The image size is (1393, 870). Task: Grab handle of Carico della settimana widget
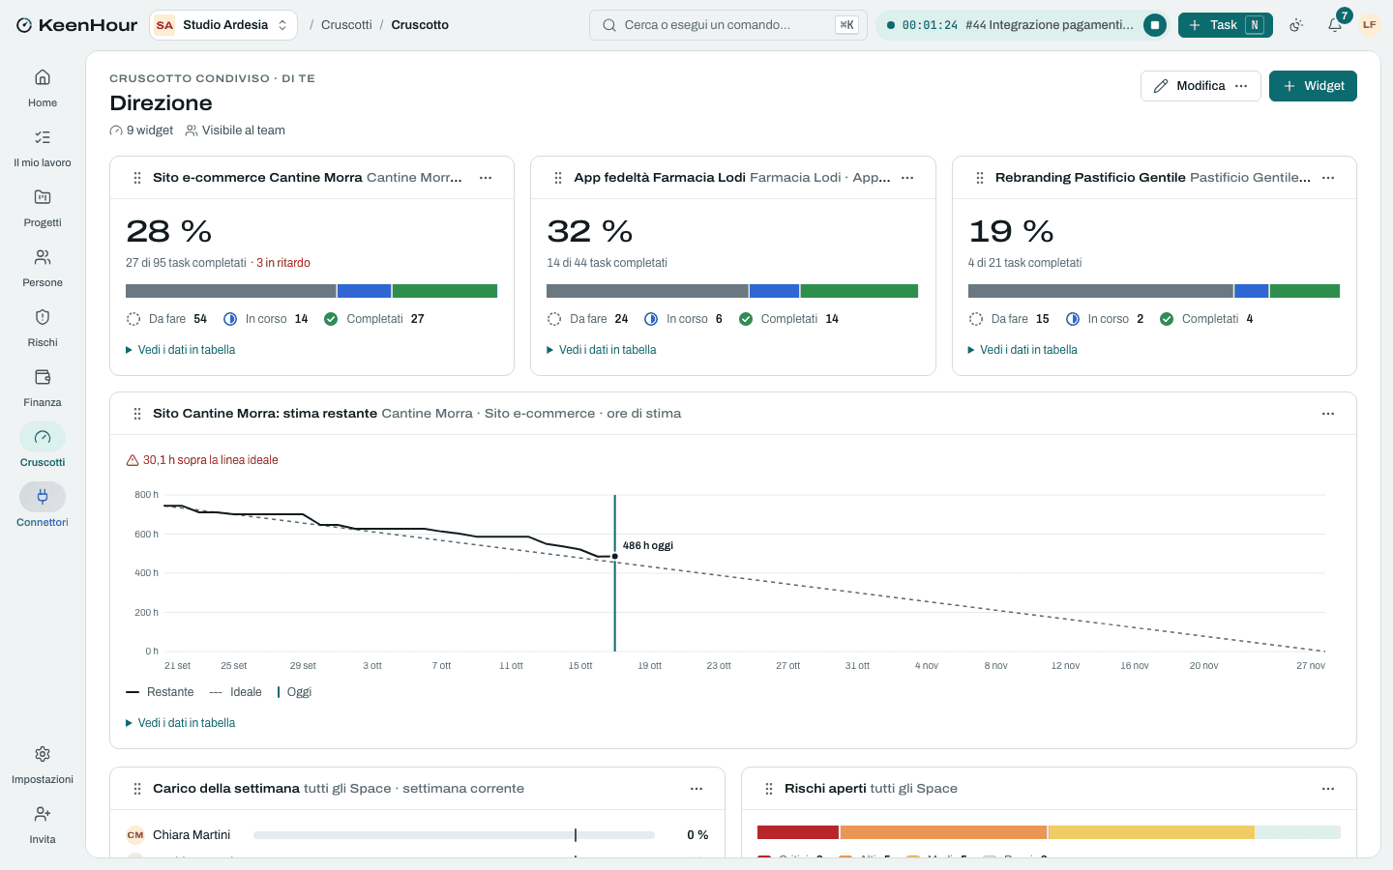[136, 789]
